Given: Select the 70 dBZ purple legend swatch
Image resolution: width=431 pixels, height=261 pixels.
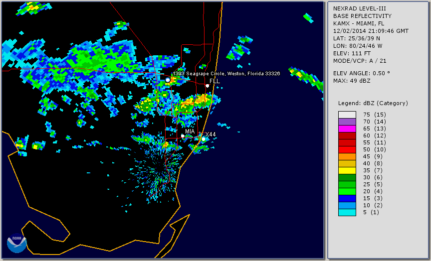Looking at the screenshot, I should tap(347, 122).
